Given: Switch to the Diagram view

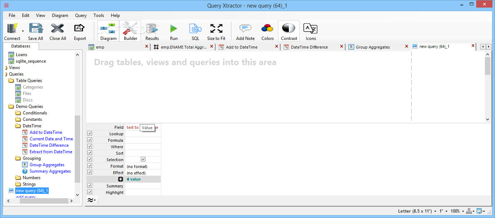Looking at the screenshot, I should click(108, 32).
